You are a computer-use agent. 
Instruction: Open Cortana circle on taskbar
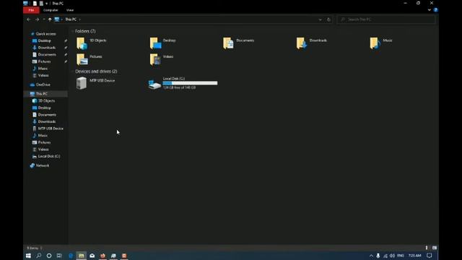(x=49, y=256)
